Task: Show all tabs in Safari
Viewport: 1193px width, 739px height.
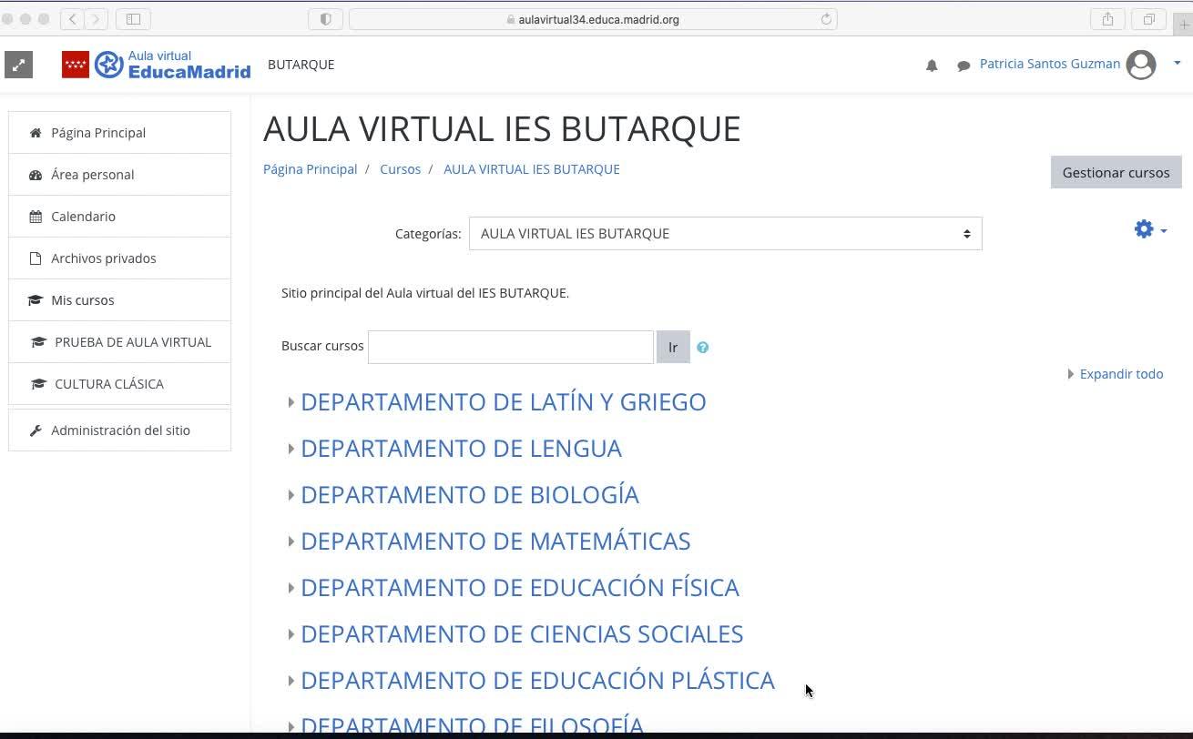Action: [x=1148, y=19]
